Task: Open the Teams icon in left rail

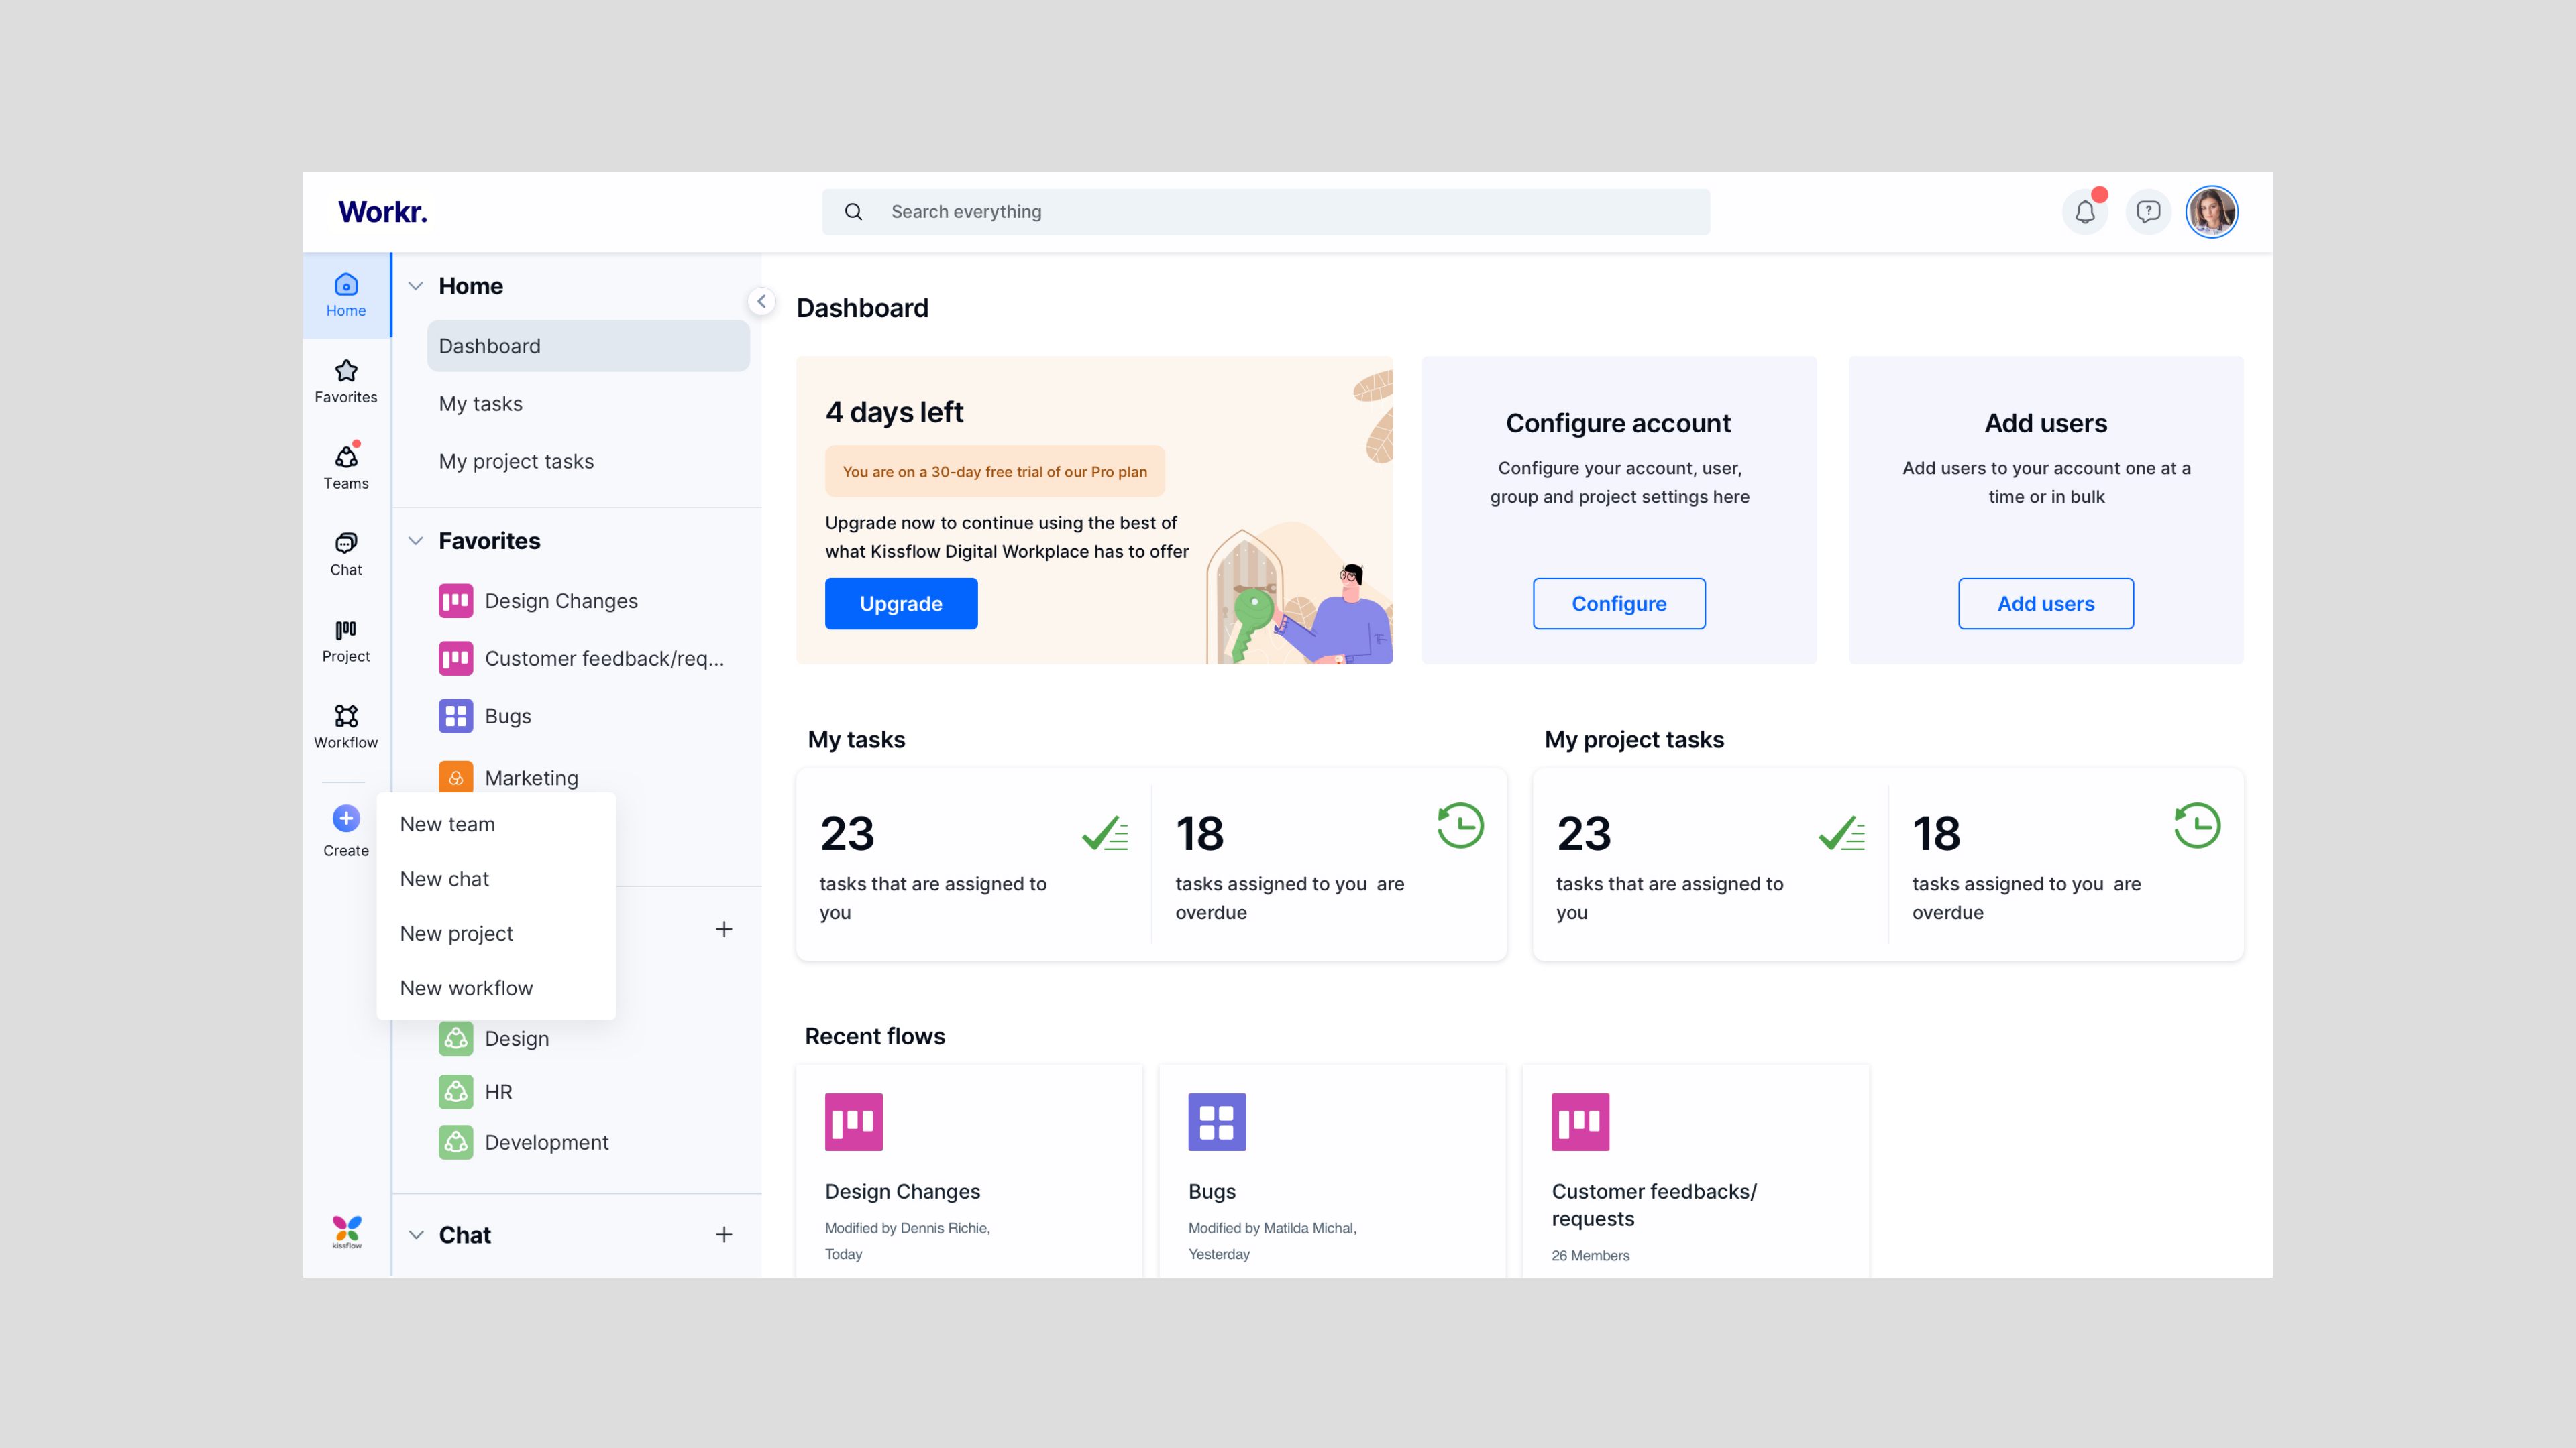Action: 346,457
